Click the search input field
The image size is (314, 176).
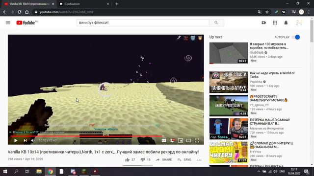click(143, 23)
